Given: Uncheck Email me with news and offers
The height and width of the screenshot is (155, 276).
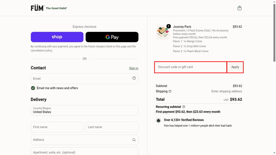Looking at the screenshot, I should tap(33, 88).
